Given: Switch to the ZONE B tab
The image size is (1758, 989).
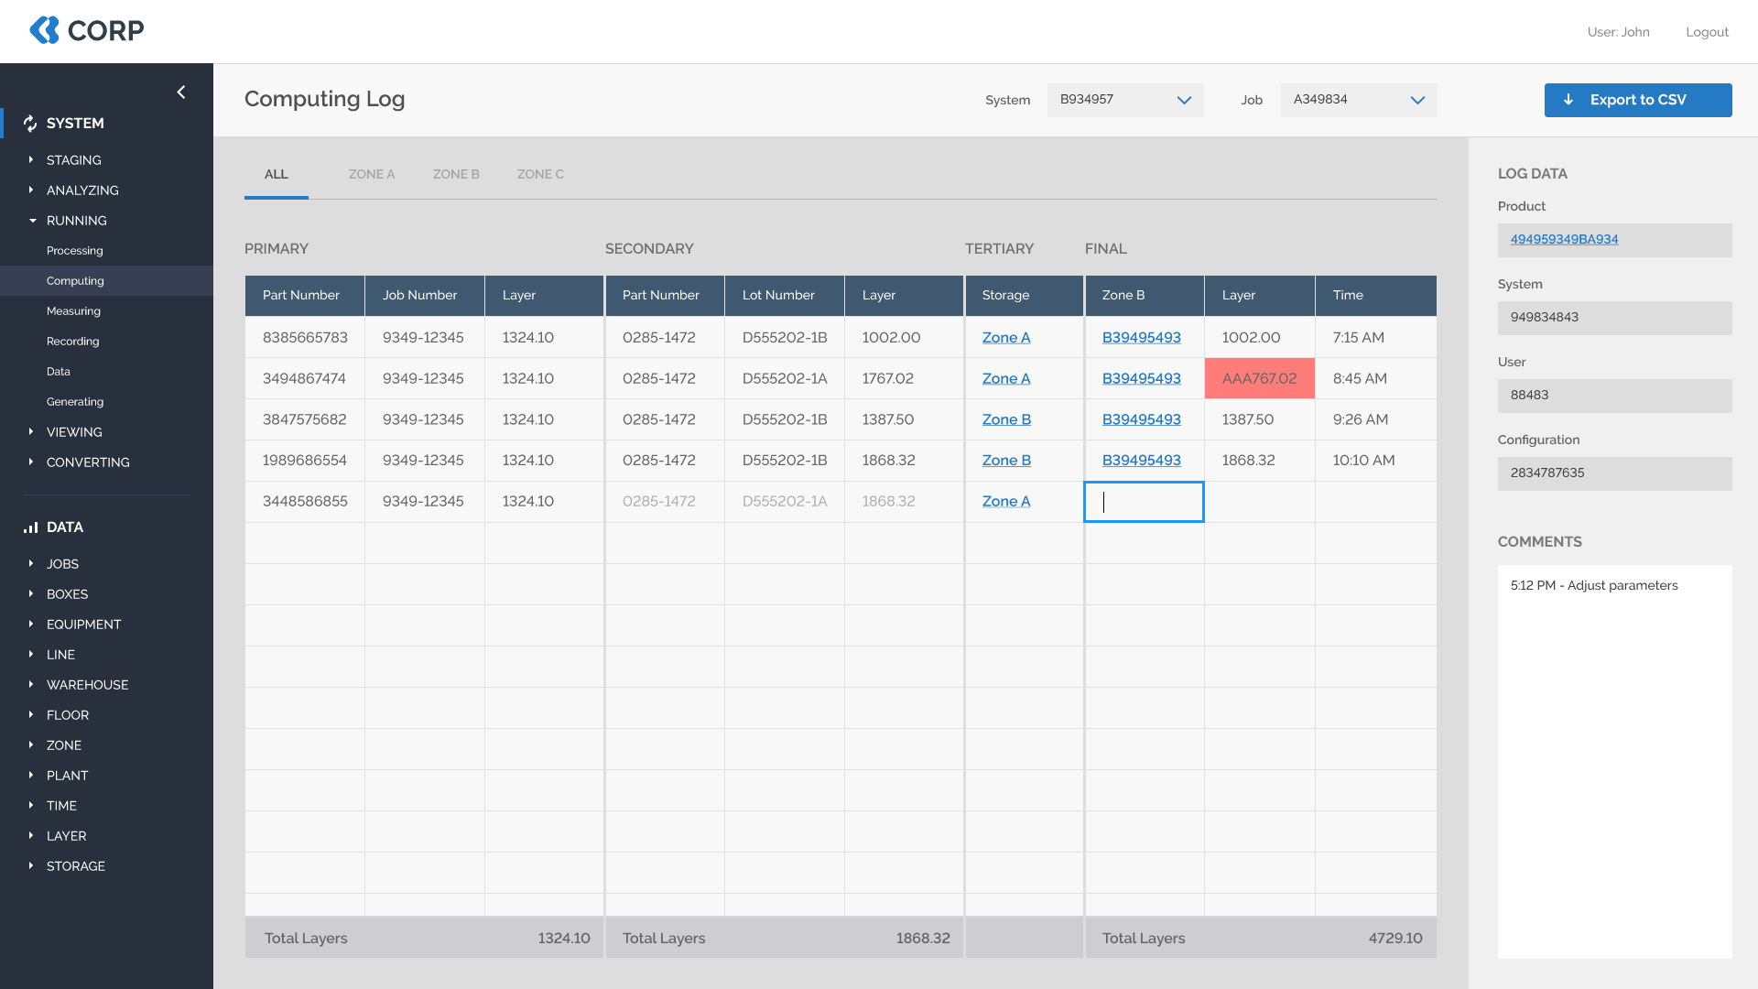Looking at the screenshot, I should pos(456,174).
